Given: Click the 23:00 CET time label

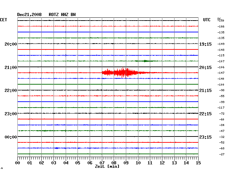Looking at the screenshot, I should pos(11,114).
